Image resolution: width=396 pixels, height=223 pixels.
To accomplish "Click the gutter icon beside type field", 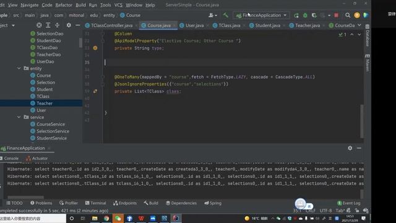I will pos(95,48).
